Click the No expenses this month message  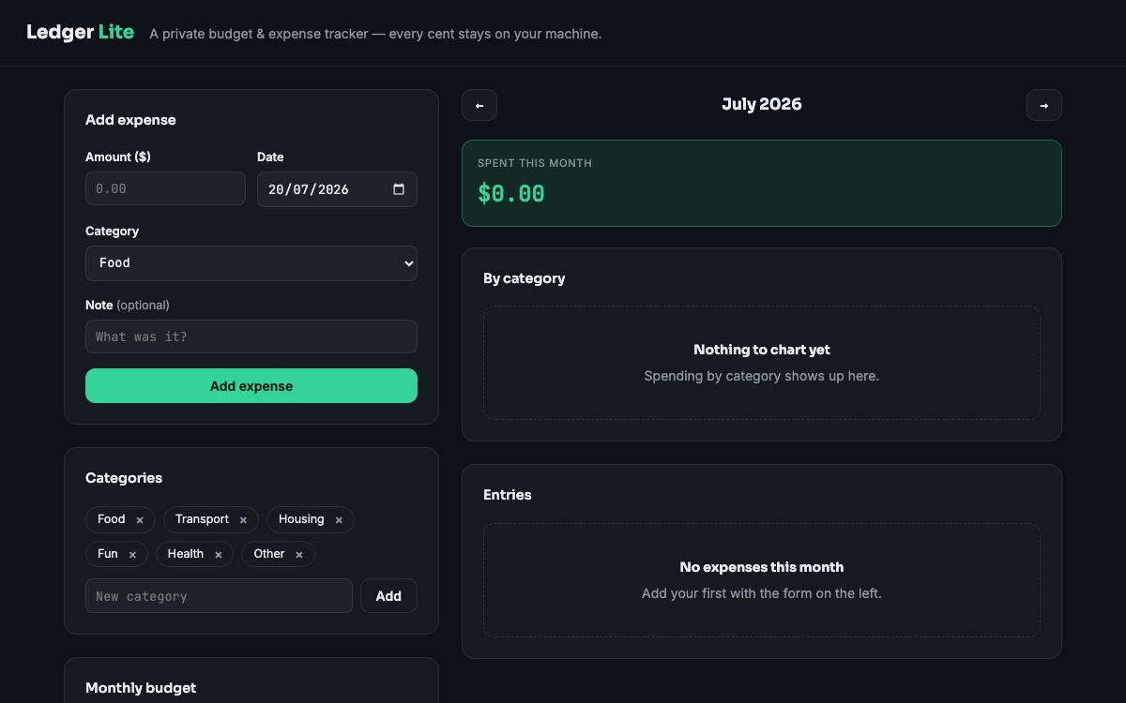(762, 567)
